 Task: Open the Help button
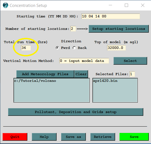click(x=44, y=137)
